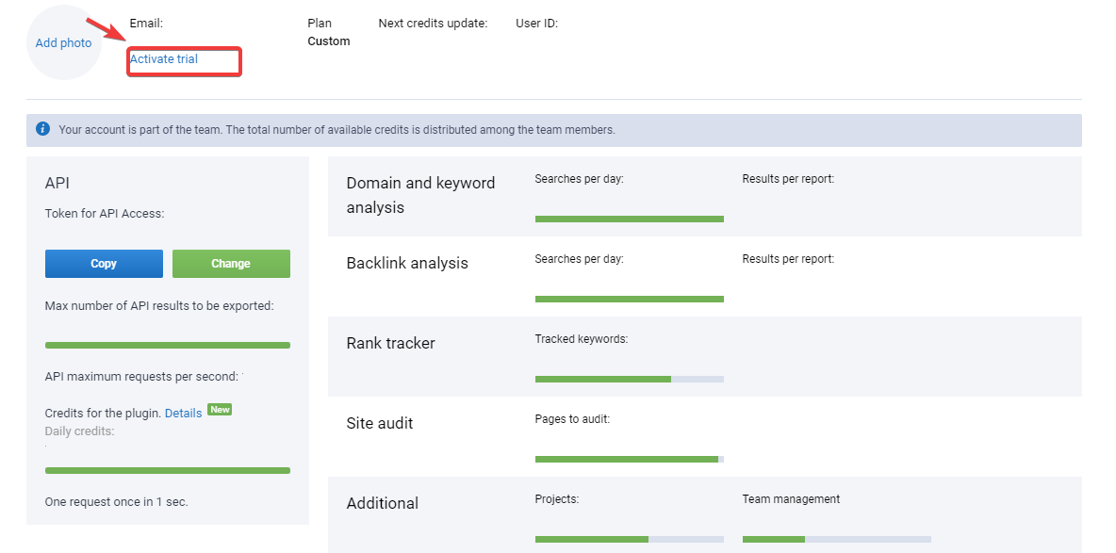The width and height of the screenshot is (1116, 553).
Task: Click the Domain and keyword analysis searches bar
Action: coord(629,219)
